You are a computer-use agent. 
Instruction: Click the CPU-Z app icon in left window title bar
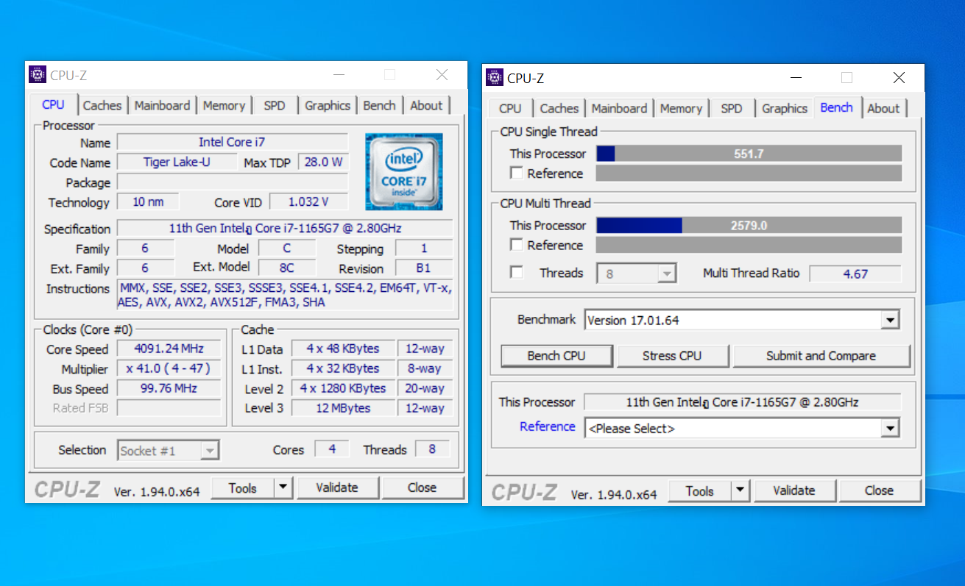(x=38, y=75)
